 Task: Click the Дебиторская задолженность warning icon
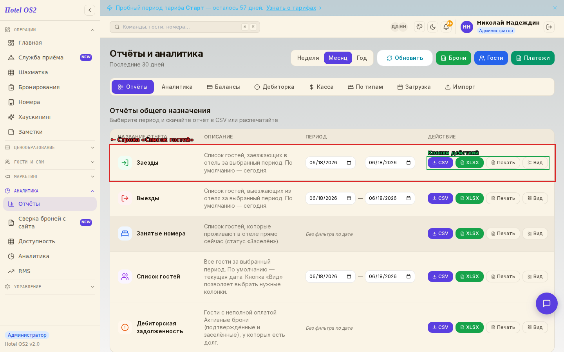pos(125,327)
